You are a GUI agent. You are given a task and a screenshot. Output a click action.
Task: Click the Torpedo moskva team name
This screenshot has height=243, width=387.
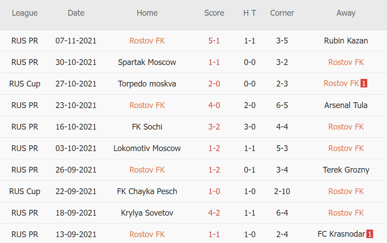(147, 84)
